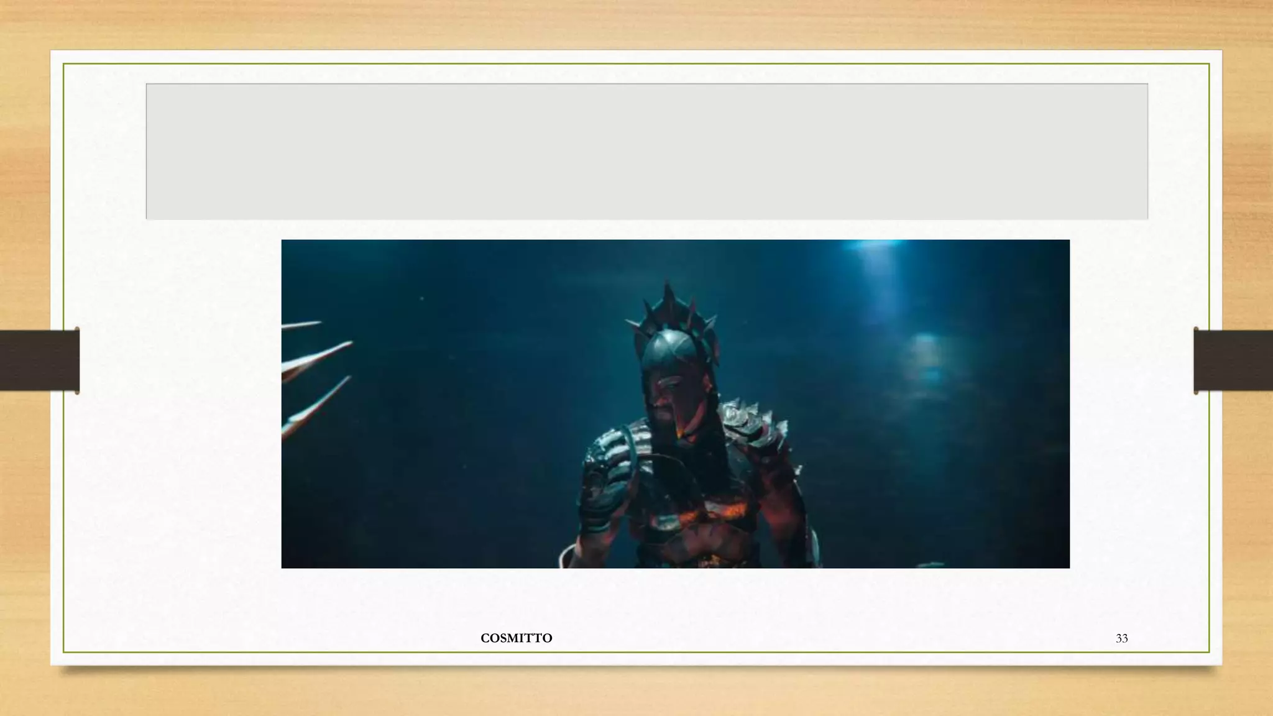Image resolution: width=1273 pixels, height=716 pixels.
Task: Select the underwater warrior image
Action: tap(675, 403)
